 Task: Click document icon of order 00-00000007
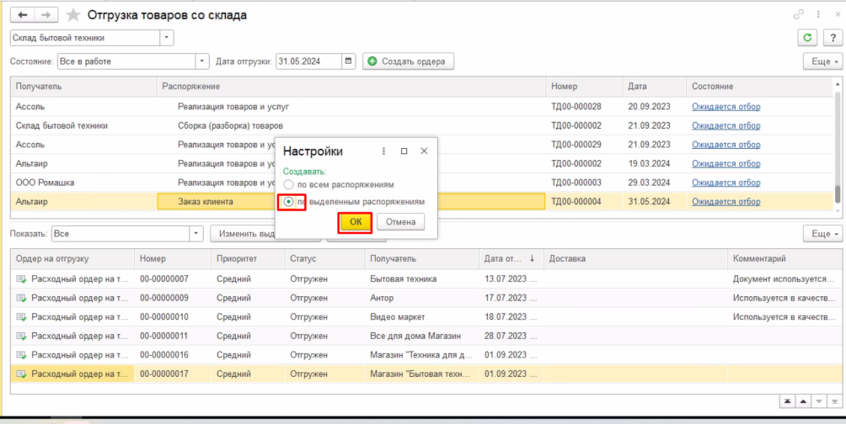coord(21,278)
